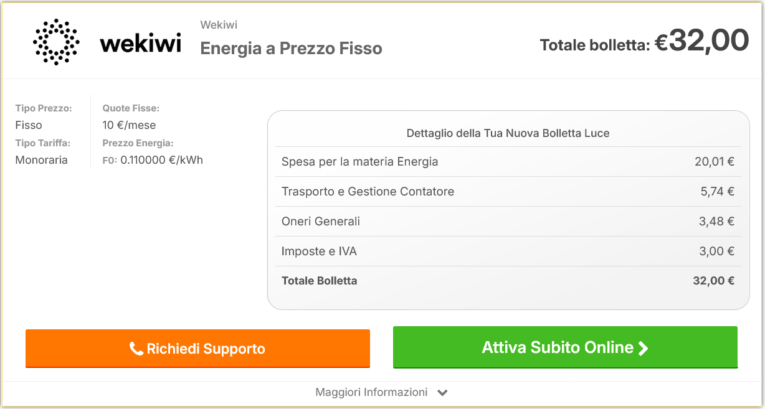765x409 pixels.
Task: Click the phone icon on Richiedi Supporto
Action: tap(136, 349)
